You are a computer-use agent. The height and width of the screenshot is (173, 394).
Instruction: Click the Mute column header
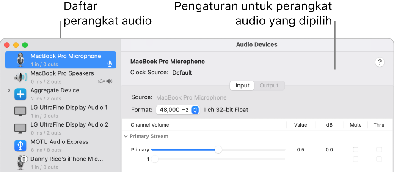355,125
